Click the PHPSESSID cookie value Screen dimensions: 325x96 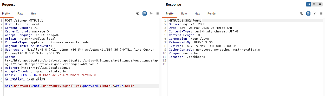click(x=67, y=75)
